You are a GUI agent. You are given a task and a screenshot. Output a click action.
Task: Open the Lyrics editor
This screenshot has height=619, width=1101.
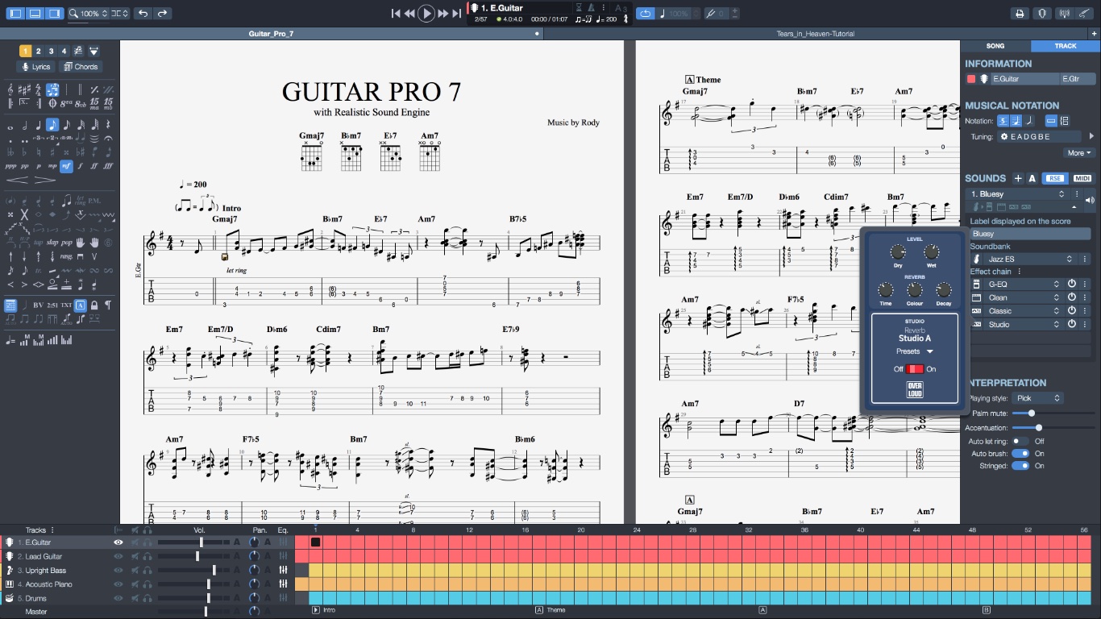tap(36, 67)
